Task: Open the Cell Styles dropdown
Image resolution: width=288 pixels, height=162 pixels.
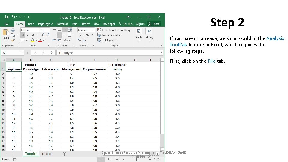Action: (106, 40)
